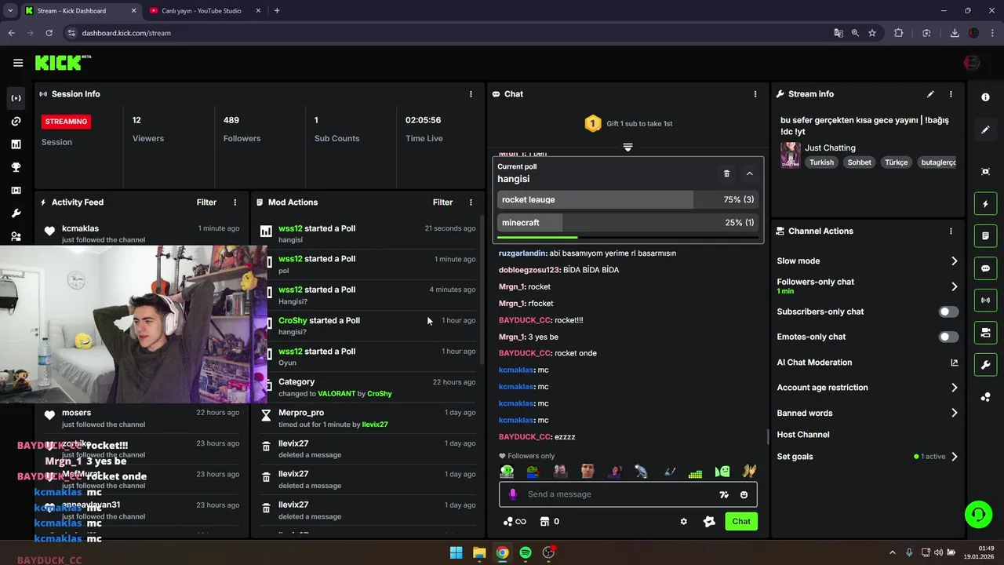This screenshot has height=565, width=1004.
Task: Open Stream info three-dot menu
Action: click(x=951, y=94)
